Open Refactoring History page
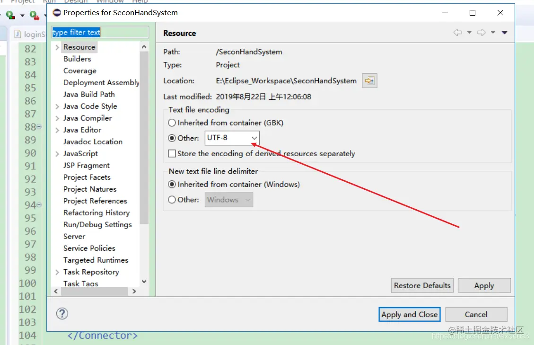 click(96, 213)
